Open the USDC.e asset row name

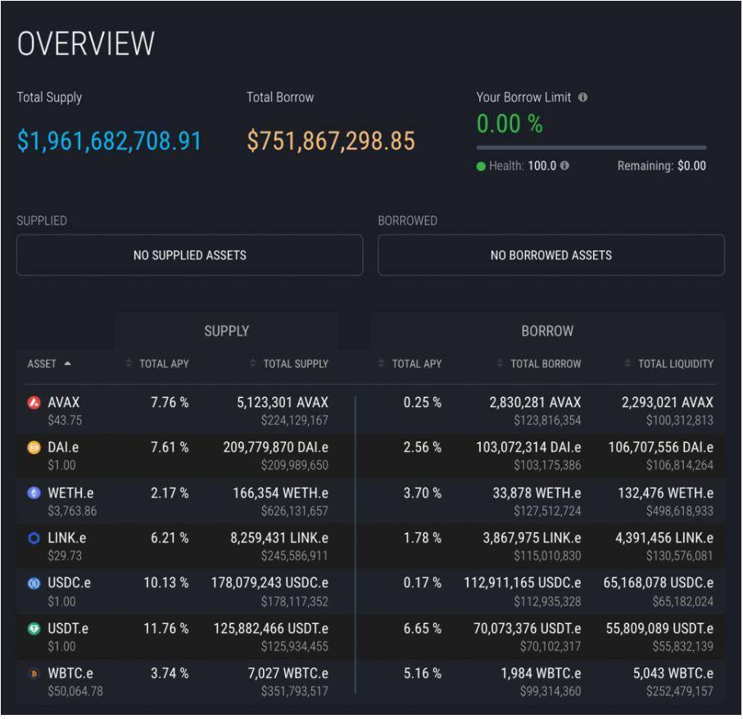click(x=69, y=583)
